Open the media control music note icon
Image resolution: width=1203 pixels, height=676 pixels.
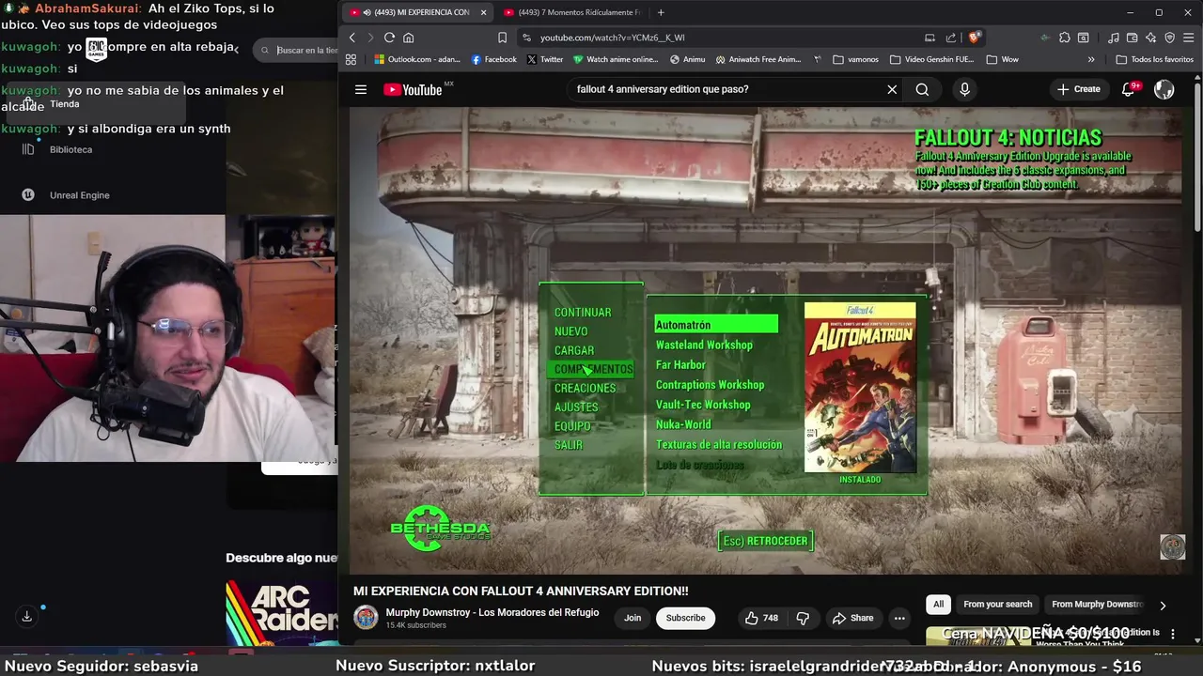pos(1114,38)
